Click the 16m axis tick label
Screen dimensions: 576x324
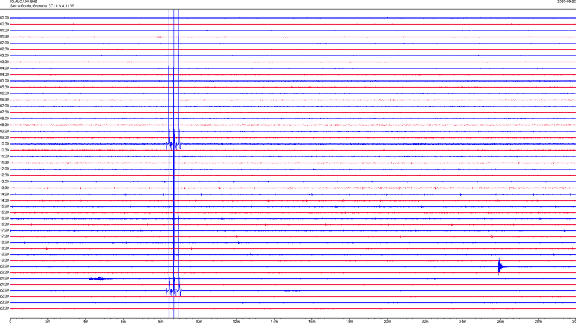[312, 322]
